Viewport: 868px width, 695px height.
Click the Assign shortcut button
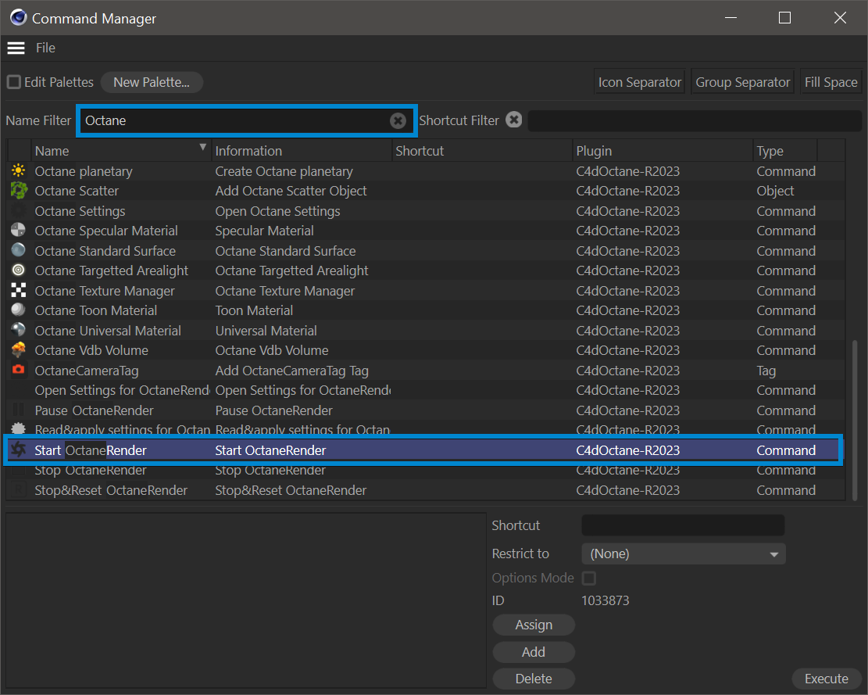534,625
